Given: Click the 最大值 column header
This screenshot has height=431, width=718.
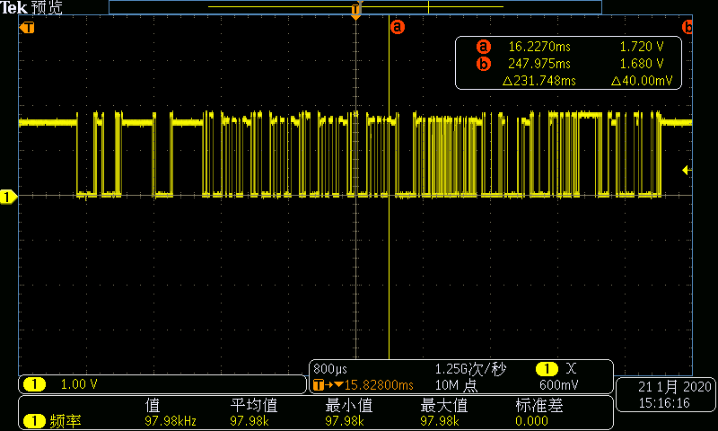Looking at the screenshot, I should [443, 405].
